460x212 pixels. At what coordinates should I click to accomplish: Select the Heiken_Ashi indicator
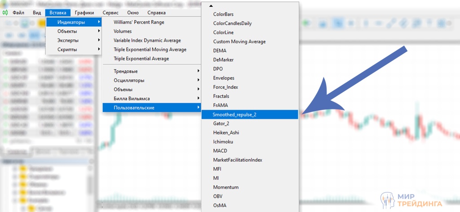[226, 133]
